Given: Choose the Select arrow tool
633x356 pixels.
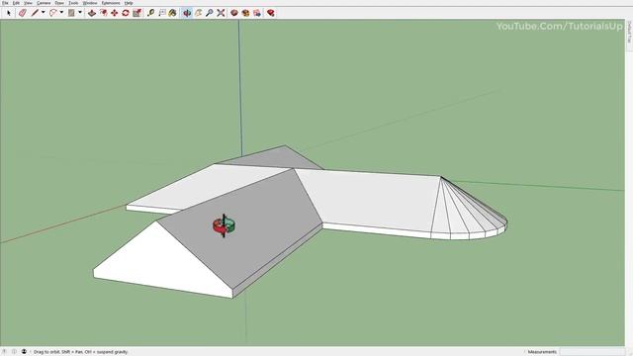Looking at the screenshot, I should 9,13.
